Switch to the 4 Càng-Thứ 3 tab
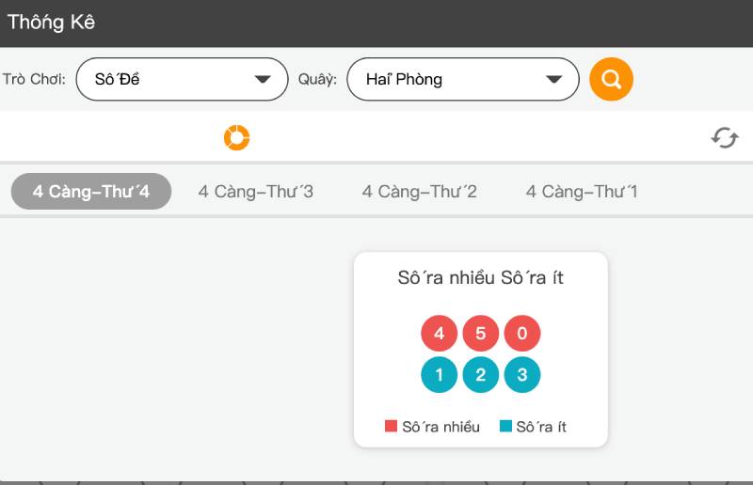Viewport: 753px width, 485px height. (x=256, y=192)
